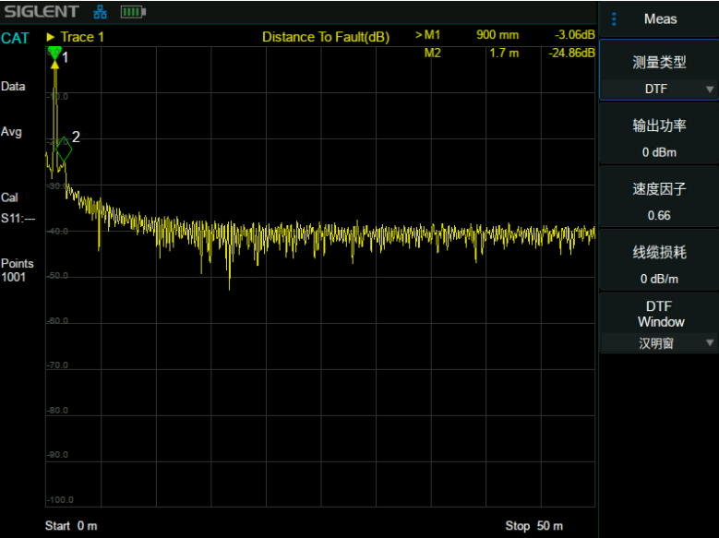Image resolution: width=719 pixels, height=538 pixels.
Task: Click the network connection status icon
Action: point(100,13)
